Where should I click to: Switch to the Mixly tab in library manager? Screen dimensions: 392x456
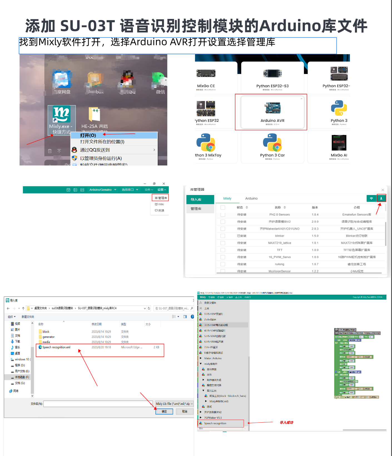[x=227, y=198]
